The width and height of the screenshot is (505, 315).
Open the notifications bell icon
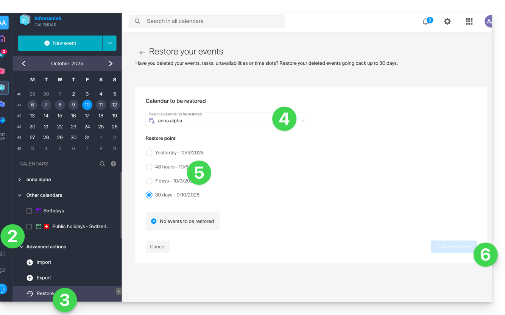[x=426, y=22]
